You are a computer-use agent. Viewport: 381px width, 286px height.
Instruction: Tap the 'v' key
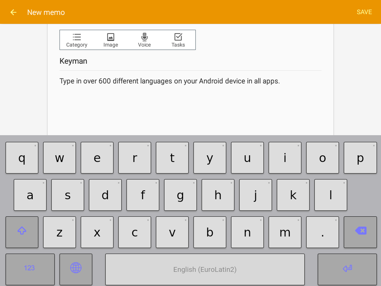172,232
